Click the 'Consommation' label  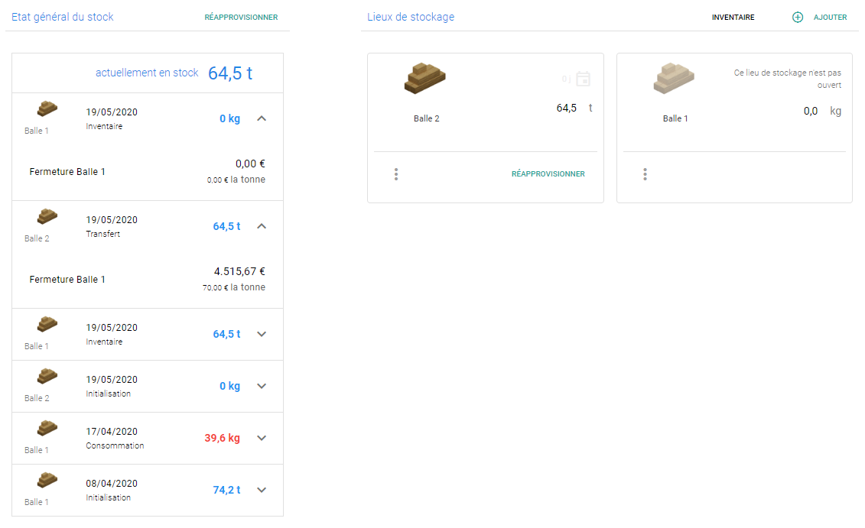click(x=115, y=445)
